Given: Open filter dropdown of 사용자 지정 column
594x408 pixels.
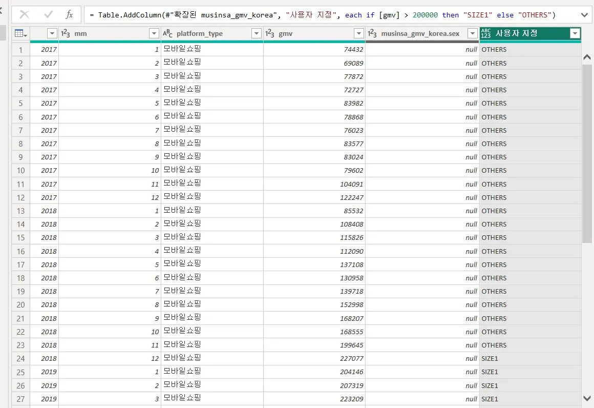Looking at the screenshot, I should click(x=575, y=33).
